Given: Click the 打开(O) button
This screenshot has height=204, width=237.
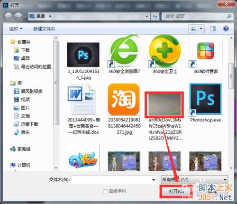Looking at the screenshot, I should (176, 191).
